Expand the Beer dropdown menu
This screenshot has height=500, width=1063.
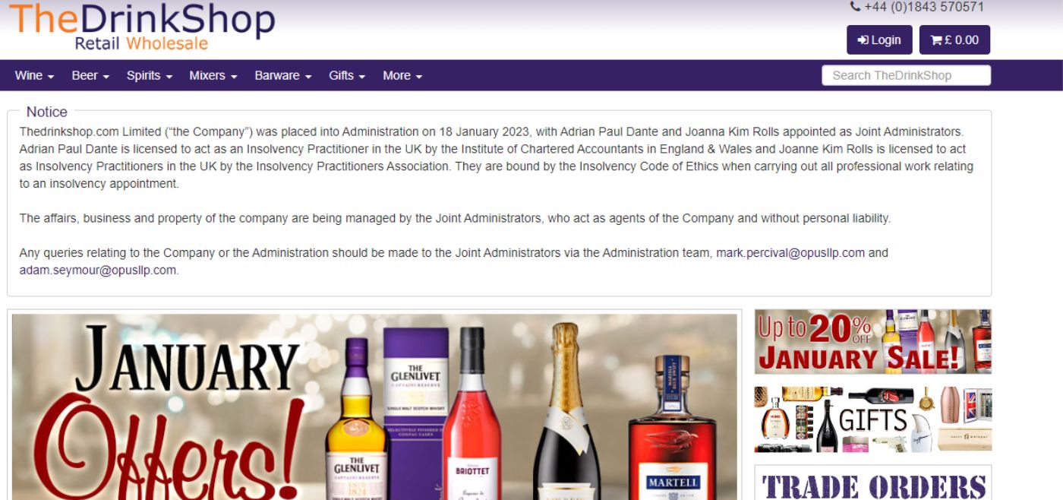(90, 75)
